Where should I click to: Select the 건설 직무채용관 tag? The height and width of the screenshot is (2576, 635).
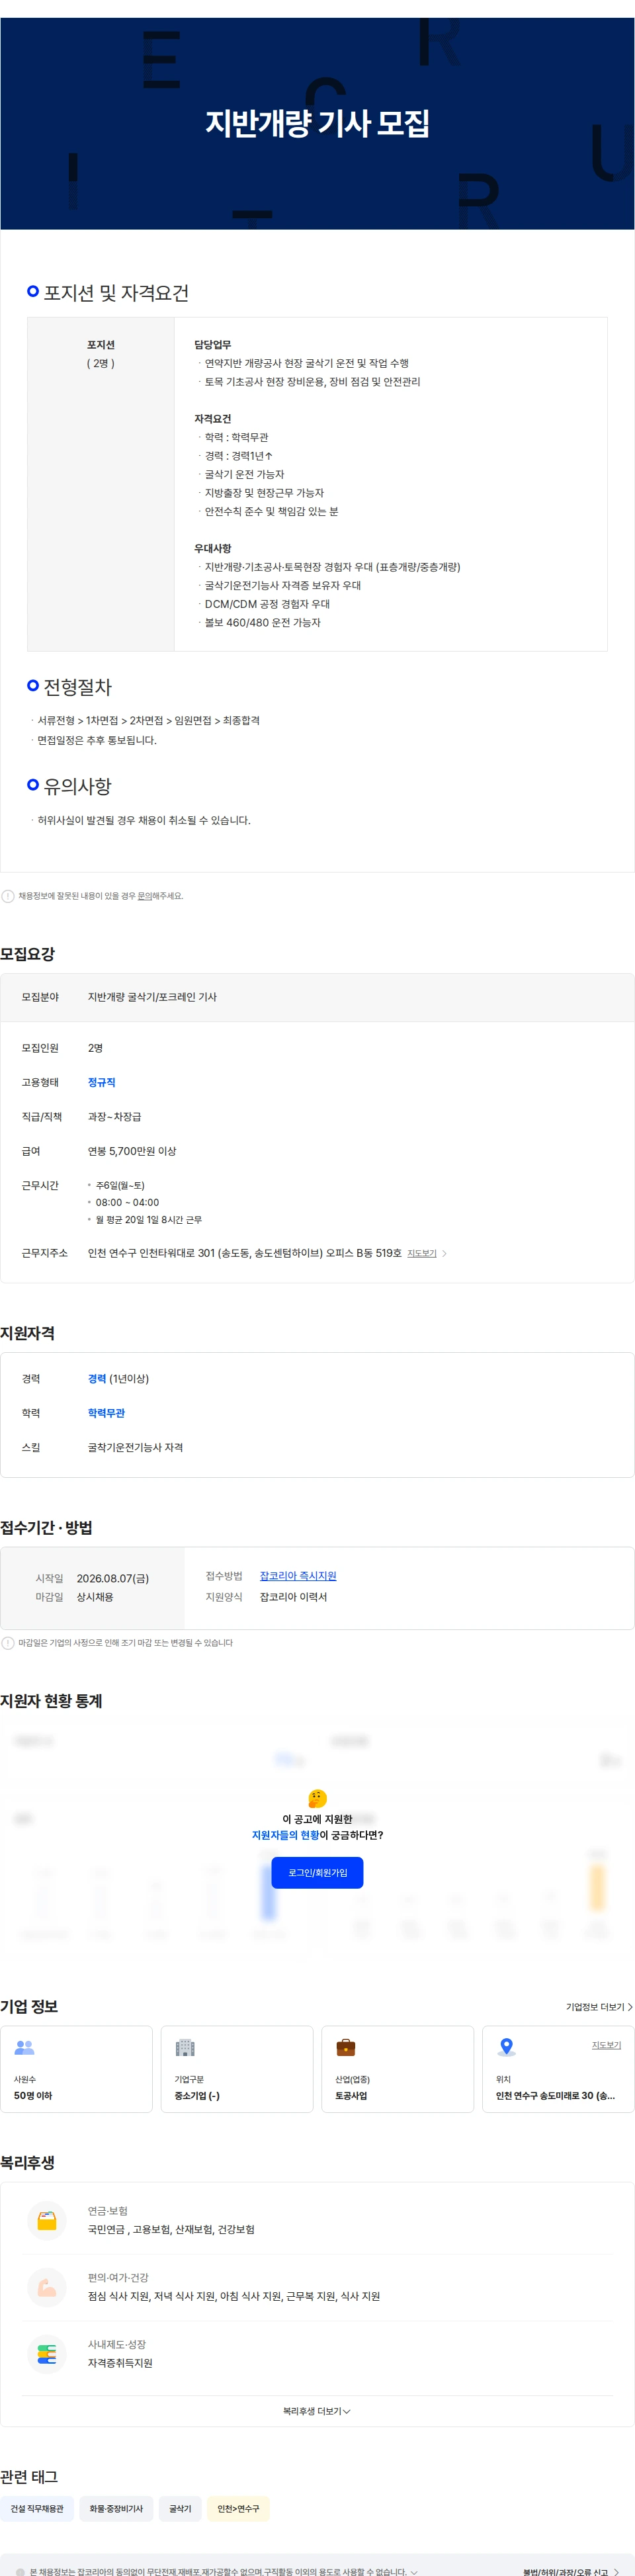pyautogui.click(x=37, y=2509)
